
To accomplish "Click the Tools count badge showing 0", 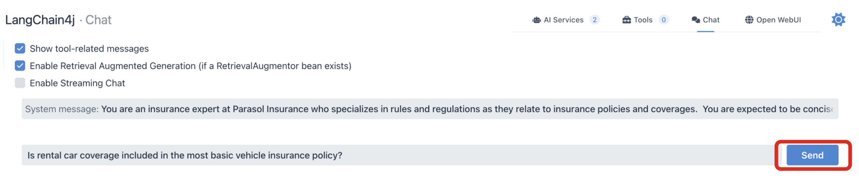I will 663,20.
